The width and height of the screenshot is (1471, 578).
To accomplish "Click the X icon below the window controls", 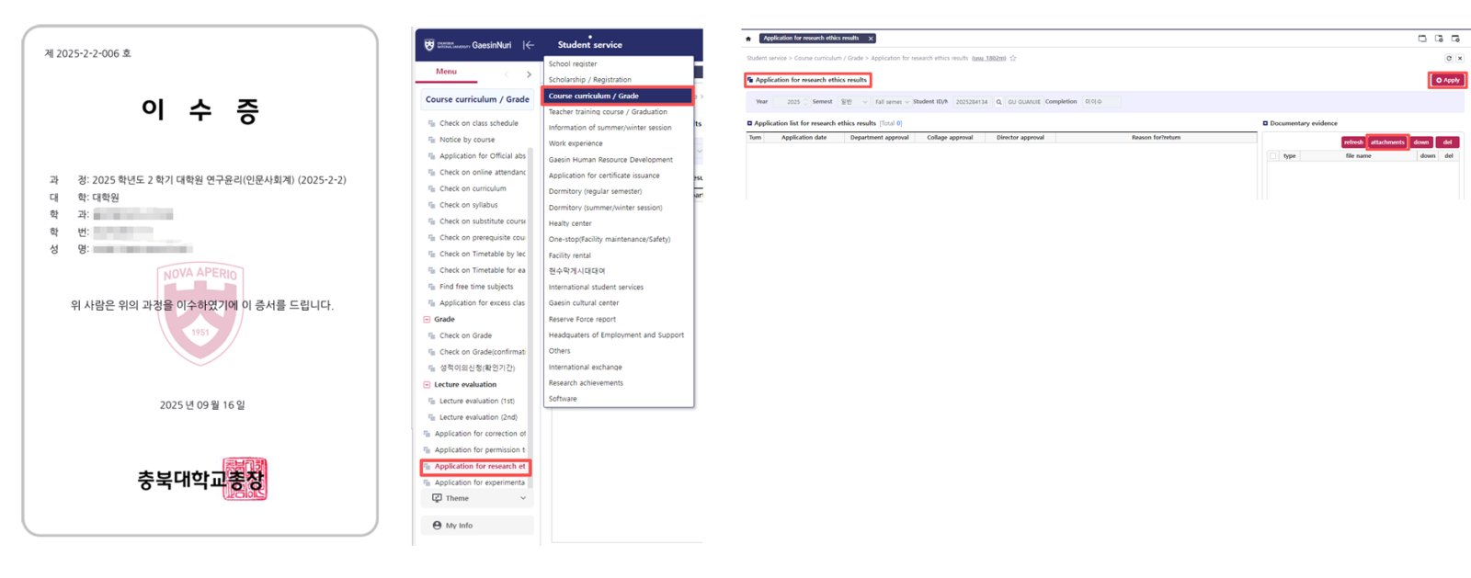I will click(1460, 58).
